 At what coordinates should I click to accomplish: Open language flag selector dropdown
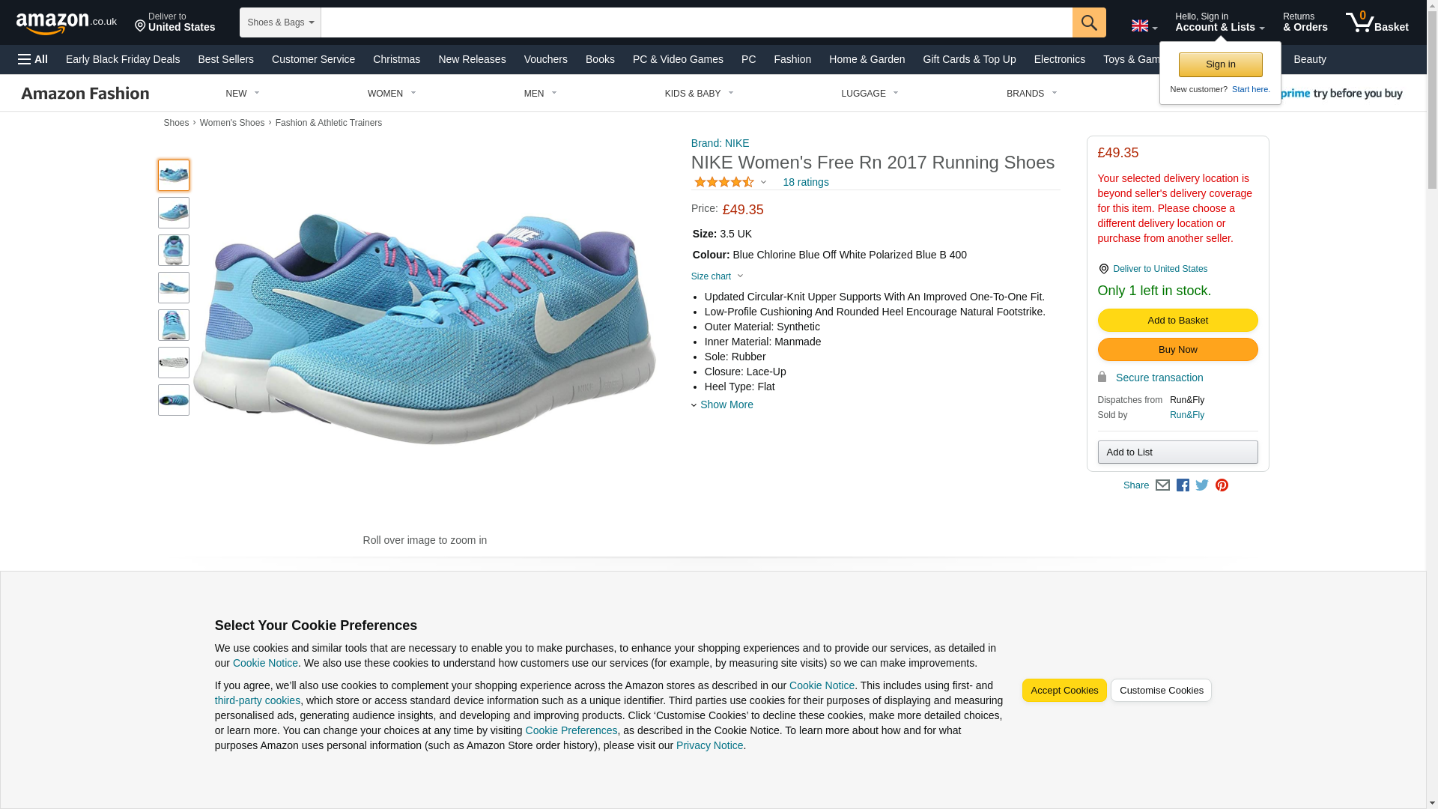click(1144, 26)
